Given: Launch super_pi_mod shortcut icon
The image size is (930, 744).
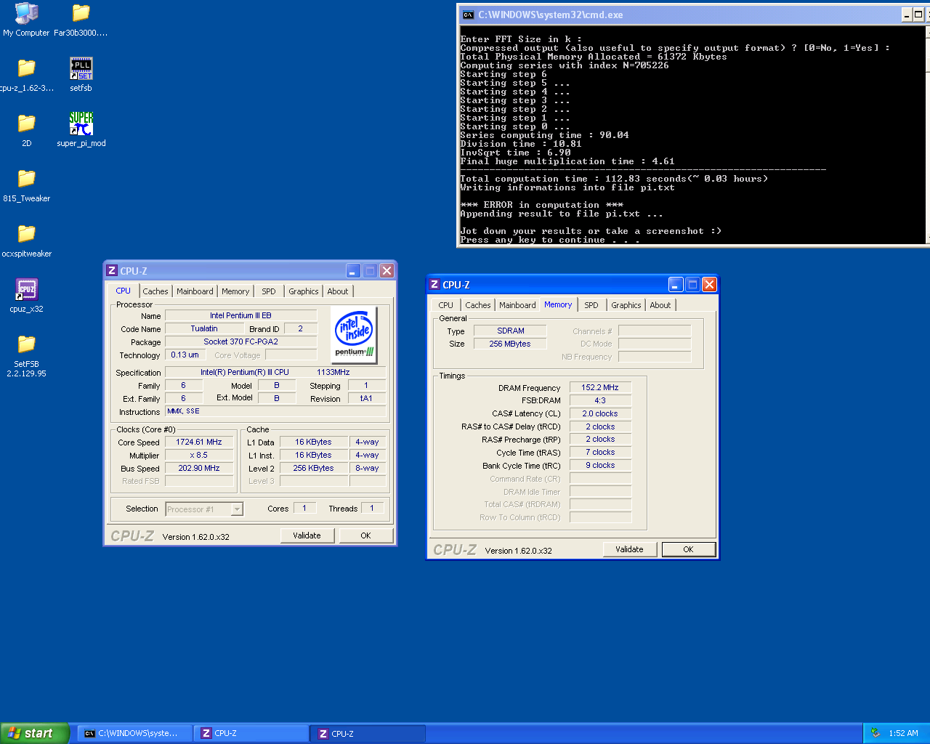Looking at the screenshot, I should (x=81, y=129).
